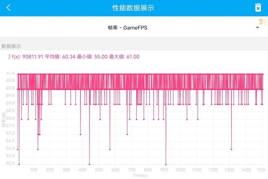
Task: Tap the 最大值: 61.00 statistic
Action: pos(124,56)
